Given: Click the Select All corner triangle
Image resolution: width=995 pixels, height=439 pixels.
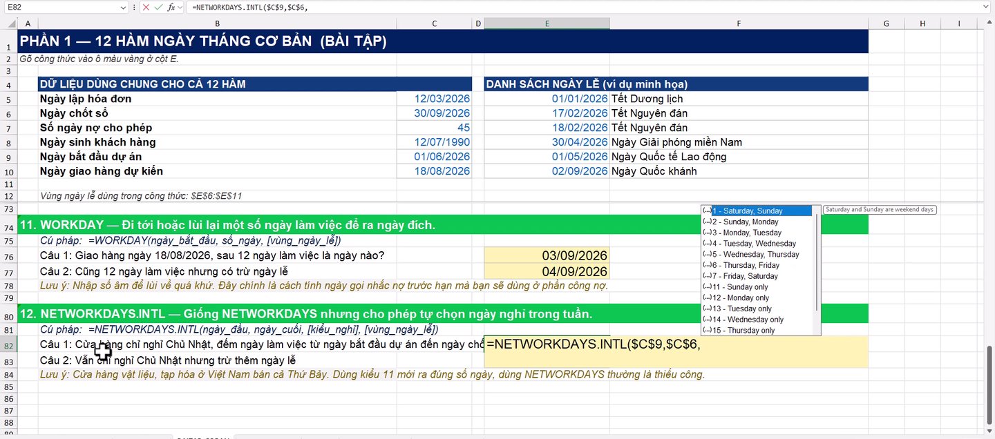Looking at the screenshot, I should [9, 23].
